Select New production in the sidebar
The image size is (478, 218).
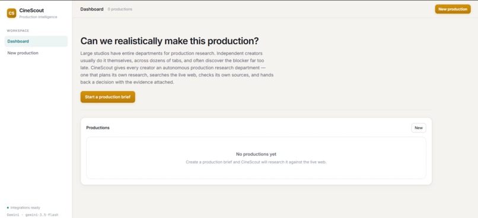36,53
